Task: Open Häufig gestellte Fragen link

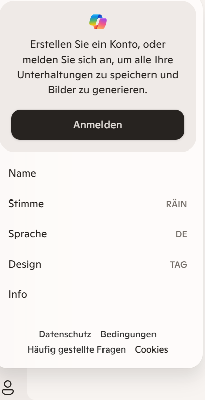Action: (x=77, y=349)
